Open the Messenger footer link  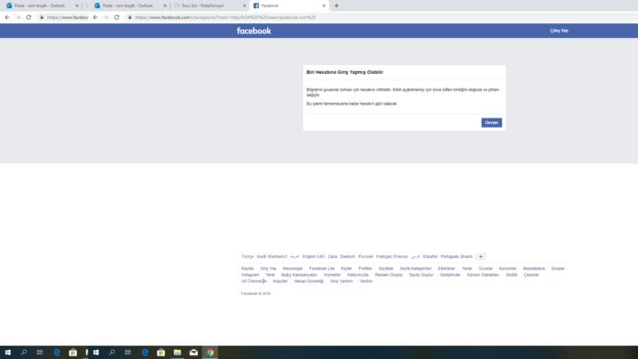(292, 268)
